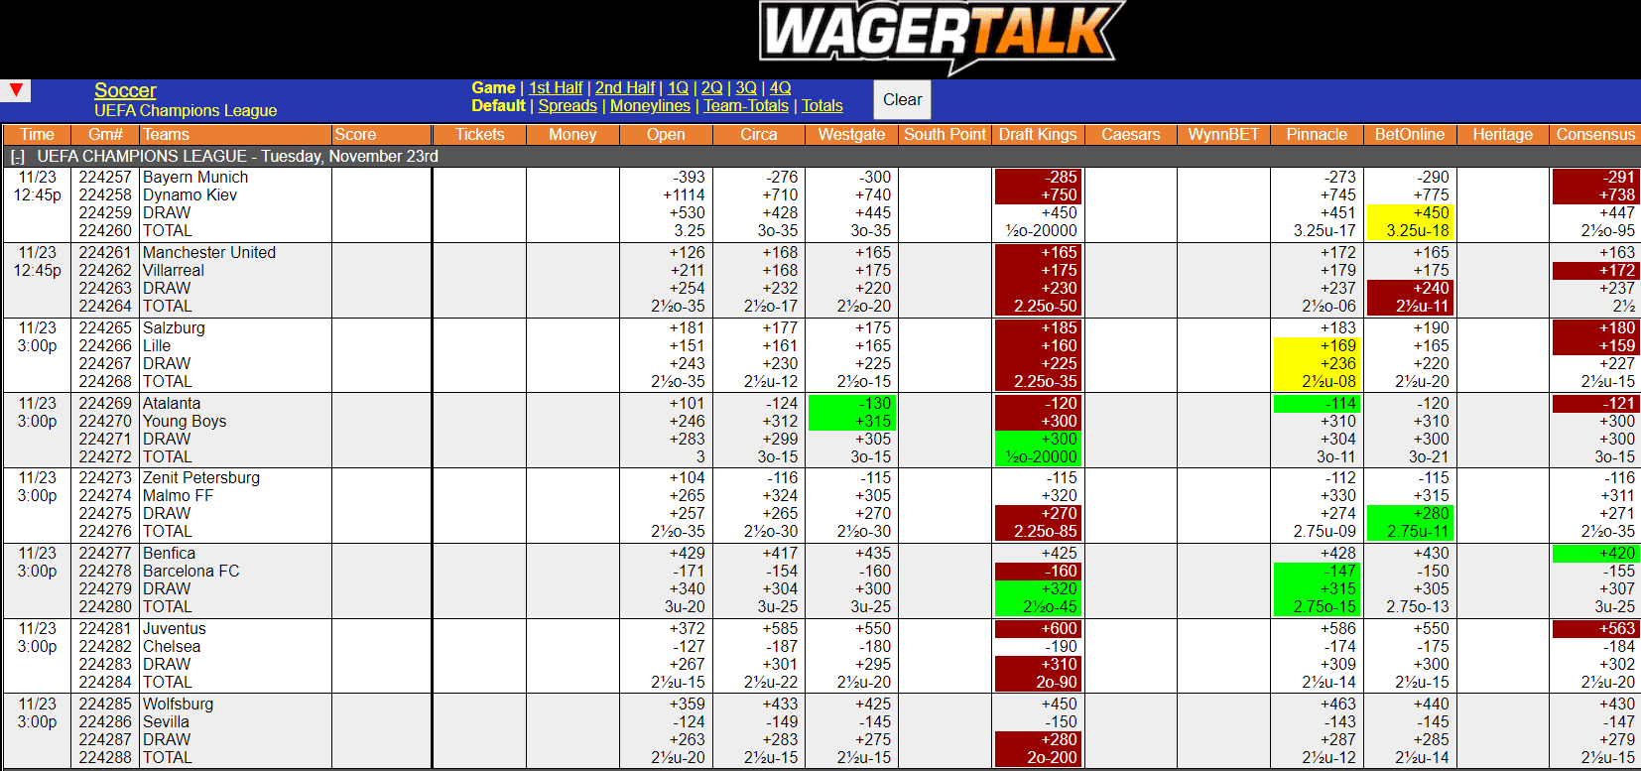The height and width of the screenshot is (771, 1641).
Task: Select the Bayern Munich team row
Action: tap(195, 178)
